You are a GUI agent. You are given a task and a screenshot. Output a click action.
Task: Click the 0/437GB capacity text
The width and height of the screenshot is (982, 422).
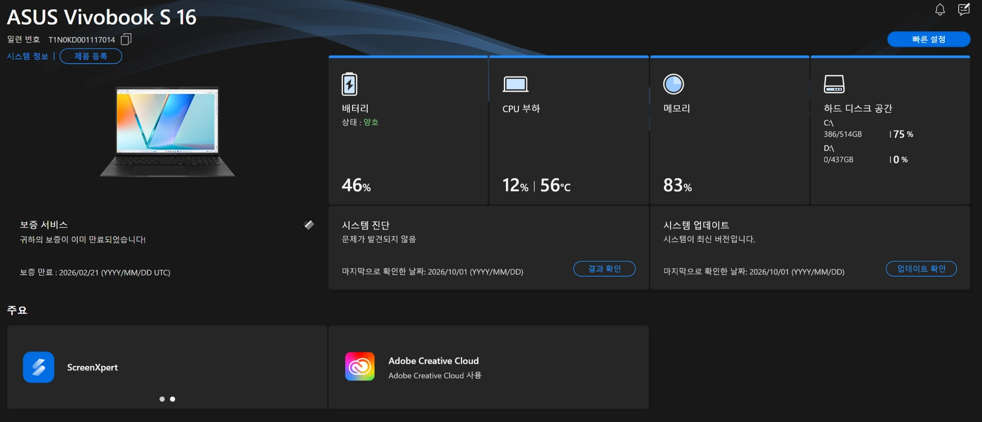(838, 160)
